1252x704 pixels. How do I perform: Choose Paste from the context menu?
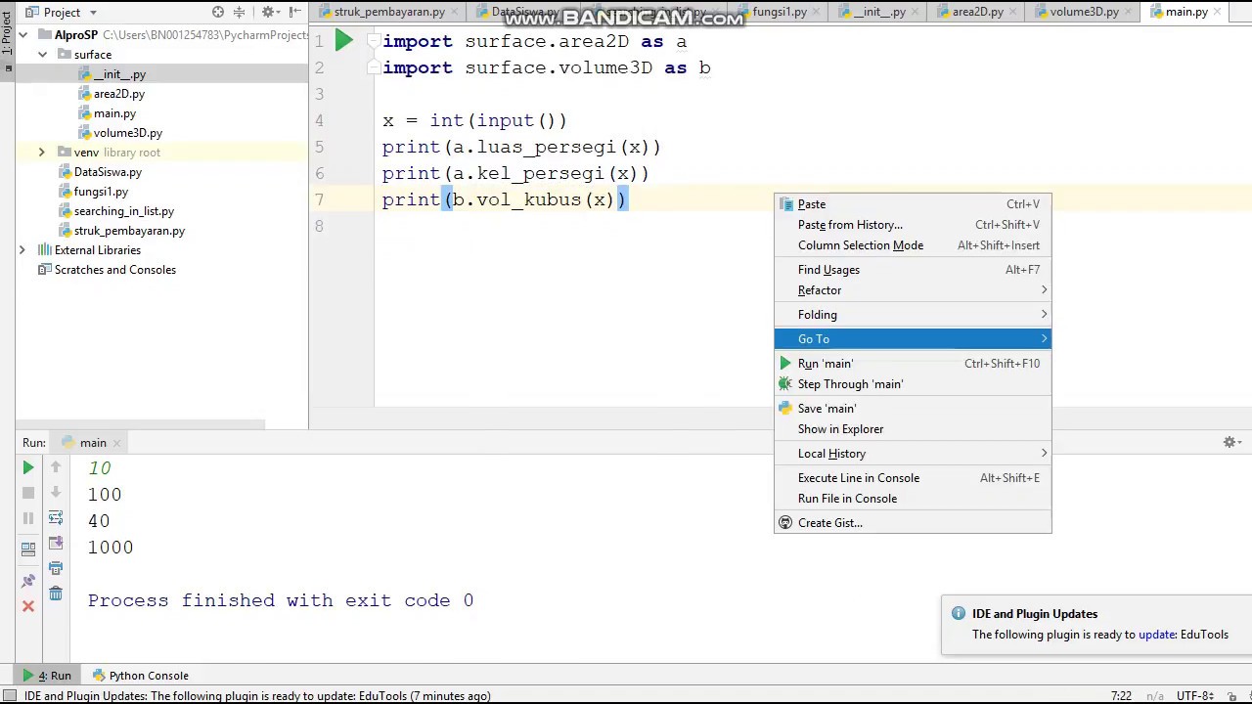tap(913, 204)
